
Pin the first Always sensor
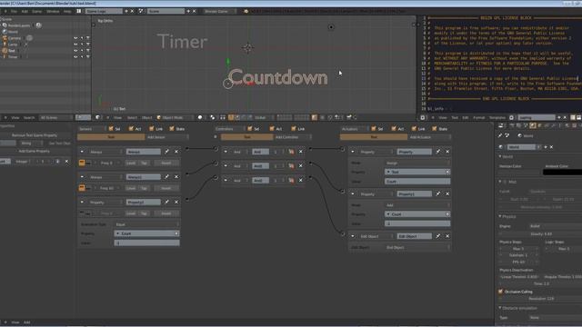pos(166,152)
